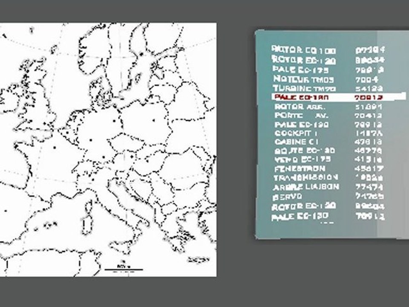Select the CABINE row in list
Viewport: 409px width, 307px height.
pos(328,142)
